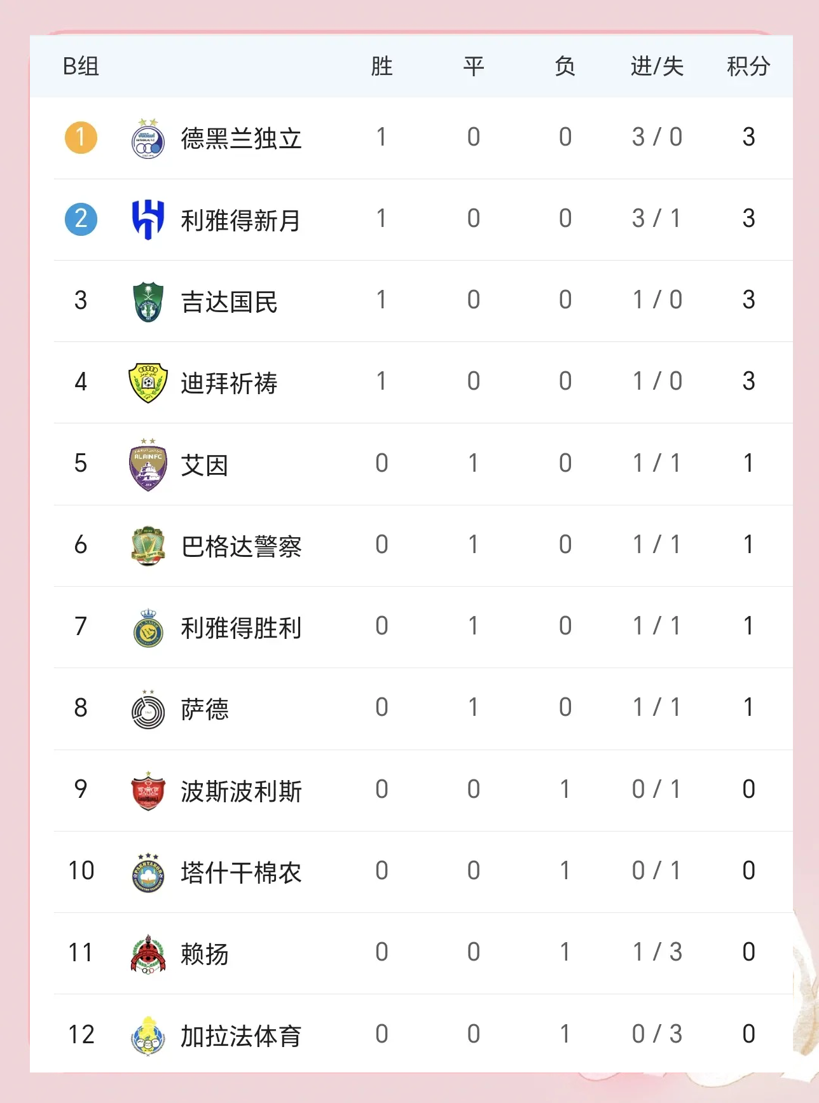The height and width of the screenshot is (1103, 819).
Task: Click the B组 group header label
Action: tap(81, 66)
